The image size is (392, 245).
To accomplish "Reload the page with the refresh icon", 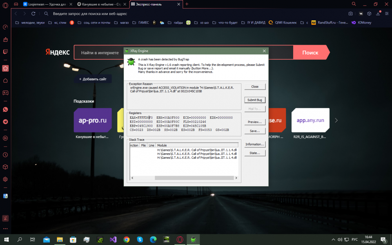I will [x=33, y=13].
